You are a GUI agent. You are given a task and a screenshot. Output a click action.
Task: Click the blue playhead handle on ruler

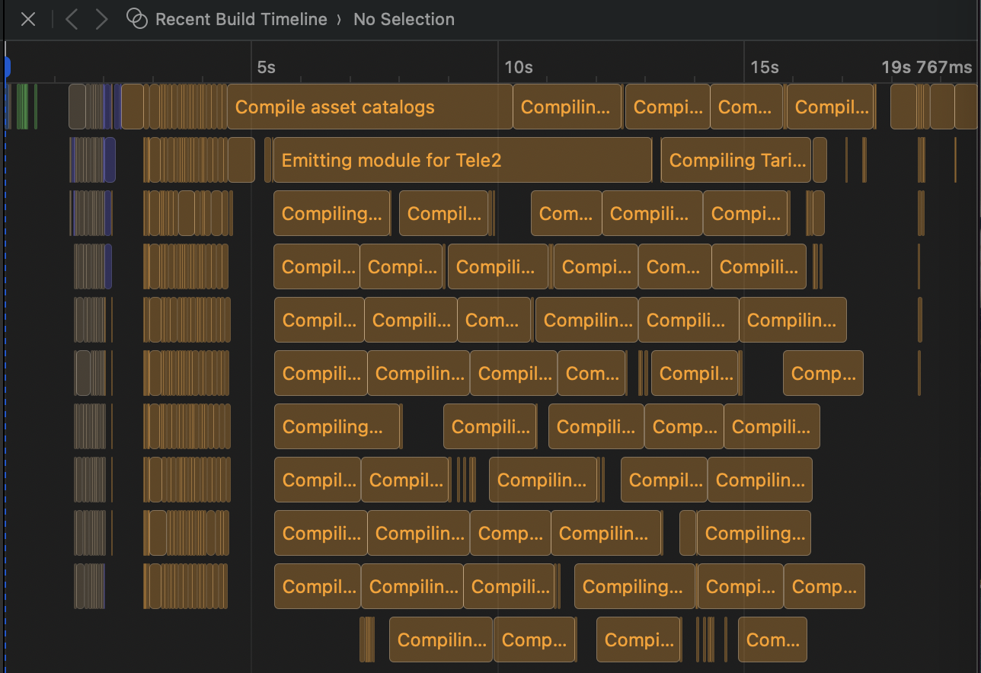click(x=7, y=67)
